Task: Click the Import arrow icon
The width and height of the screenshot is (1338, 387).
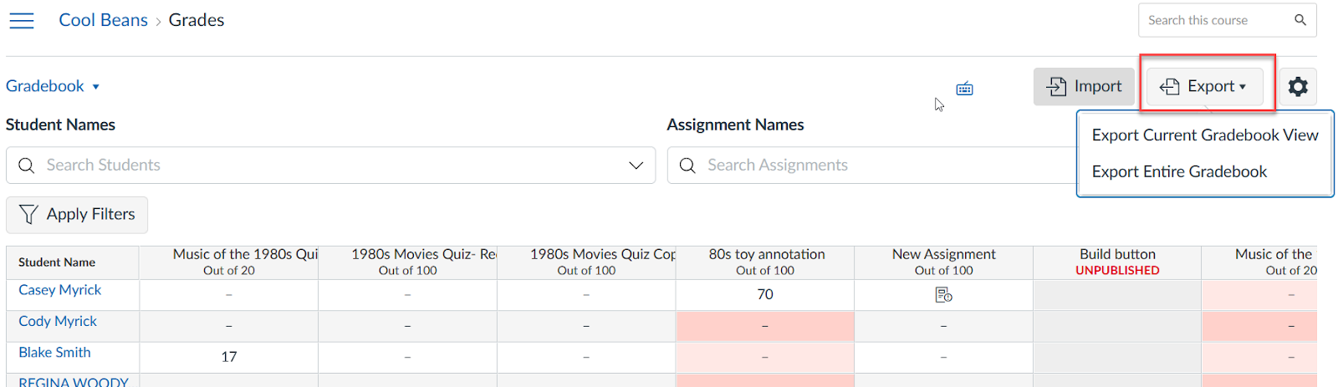Action: pyautogui.click(x=1057, y=86)
